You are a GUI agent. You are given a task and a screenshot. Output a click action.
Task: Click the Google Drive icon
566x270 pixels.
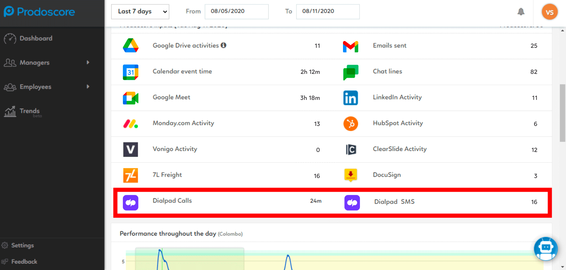click(130, 46)
